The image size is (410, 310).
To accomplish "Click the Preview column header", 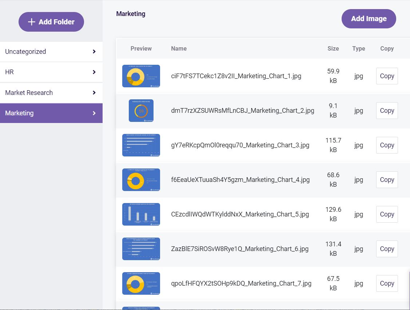I will click(x=141, y=49).
